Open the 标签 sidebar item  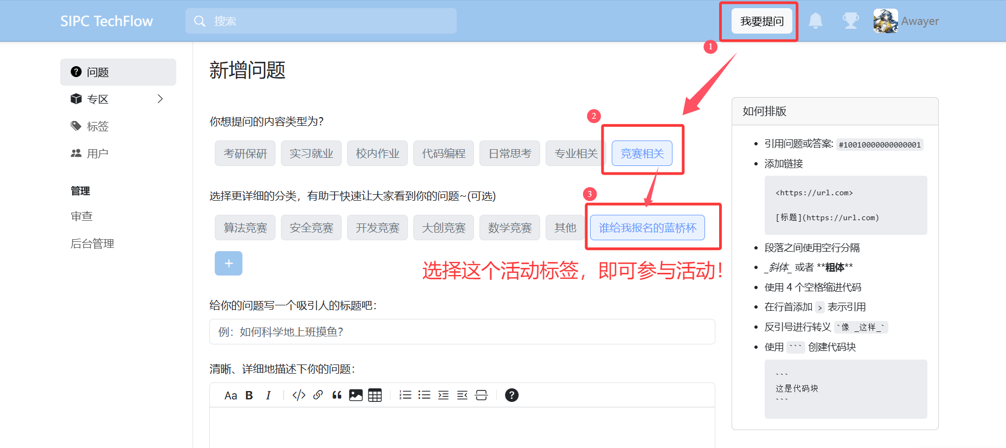point(118,126)
